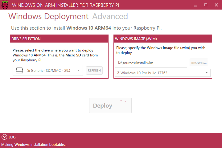The width and height of the screenshot is (222, 148).
Task: Maximize the installer window
Action: [206, 5]
